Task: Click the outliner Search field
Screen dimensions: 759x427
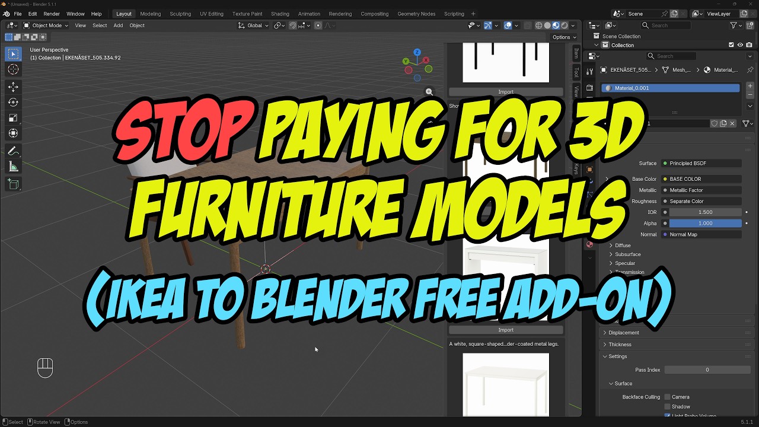Action: coord(666,26)
